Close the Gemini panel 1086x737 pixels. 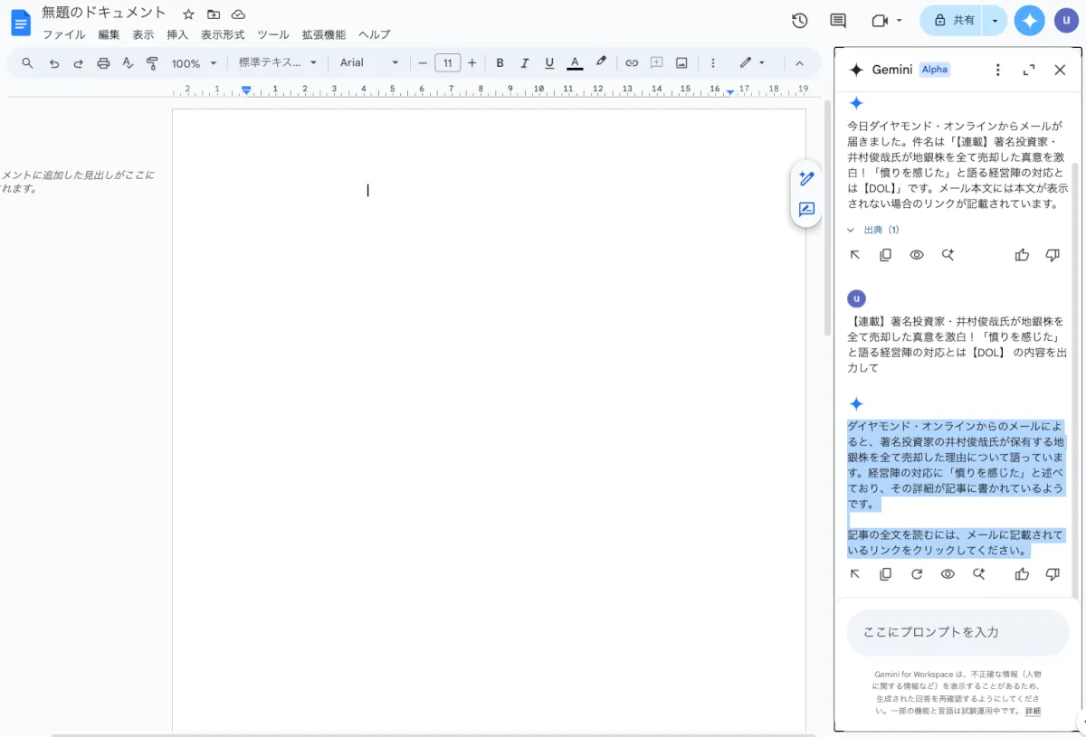pos(1060,70)
